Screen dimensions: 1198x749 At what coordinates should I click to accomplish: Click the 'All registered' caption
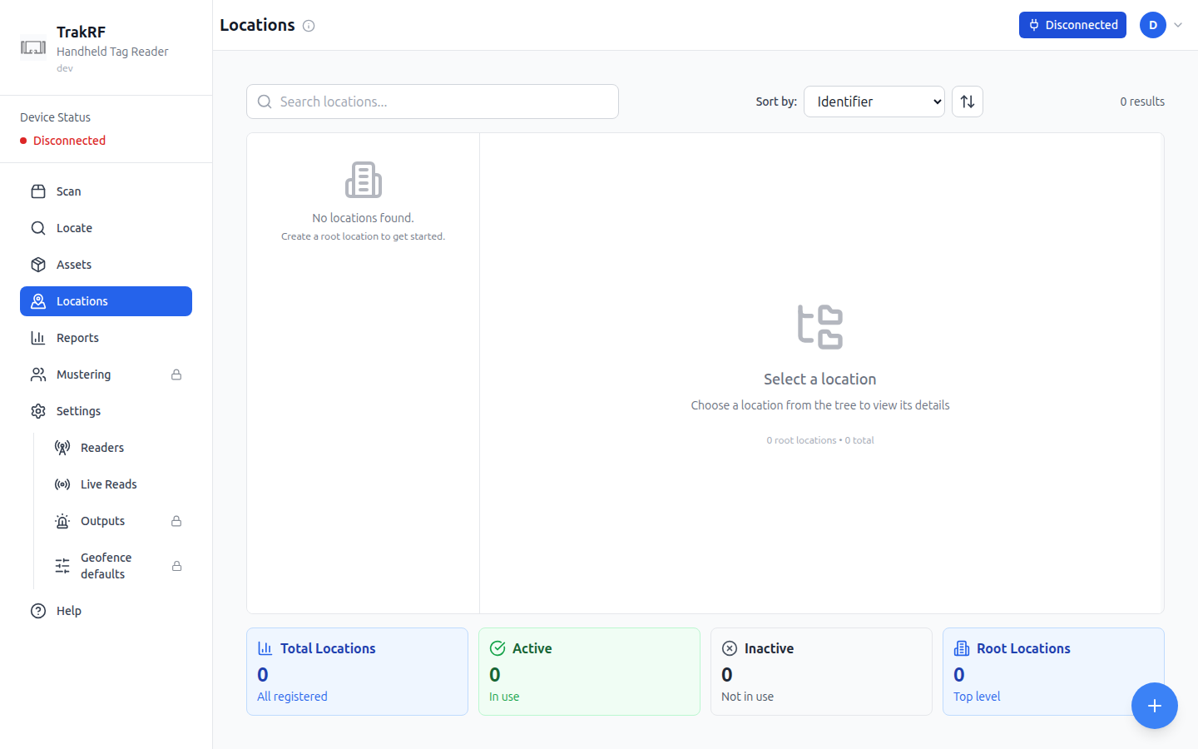[292, 697]
